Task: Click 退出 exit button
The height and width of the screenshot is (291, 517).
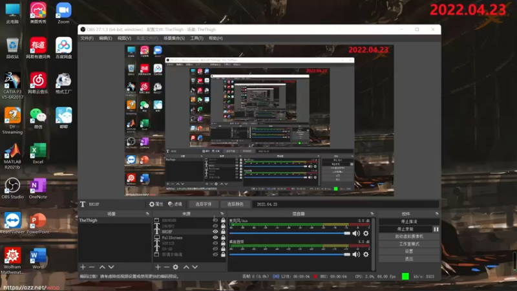Action: pyautogui.click(x=409, y=259)
